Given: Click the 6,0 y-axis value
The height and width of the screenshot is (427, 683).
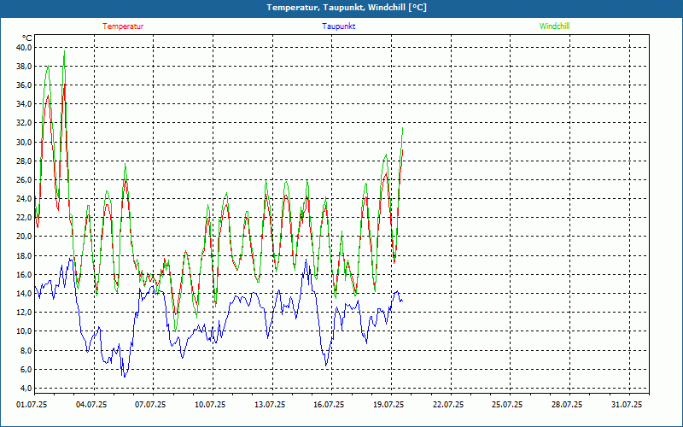Looking at the screenshot, I should coord(26,370).
